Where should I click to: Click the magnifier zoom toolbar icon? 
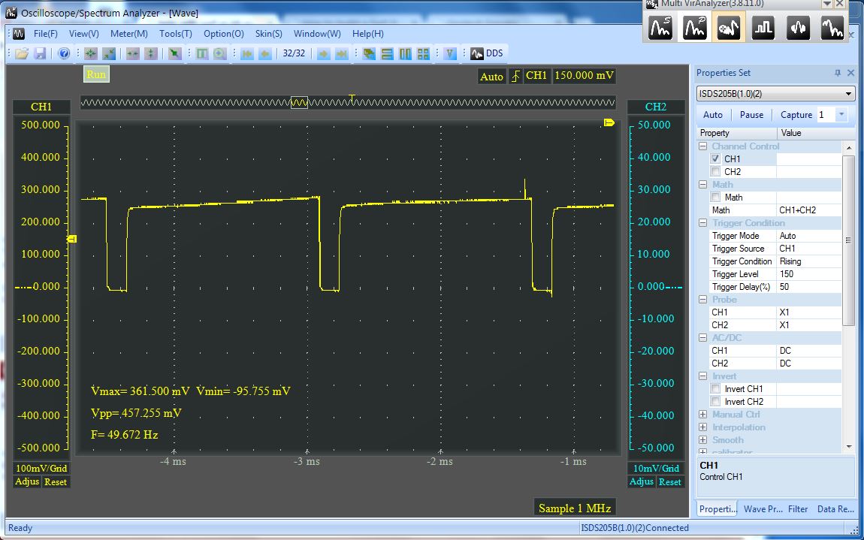click(220, 53)
